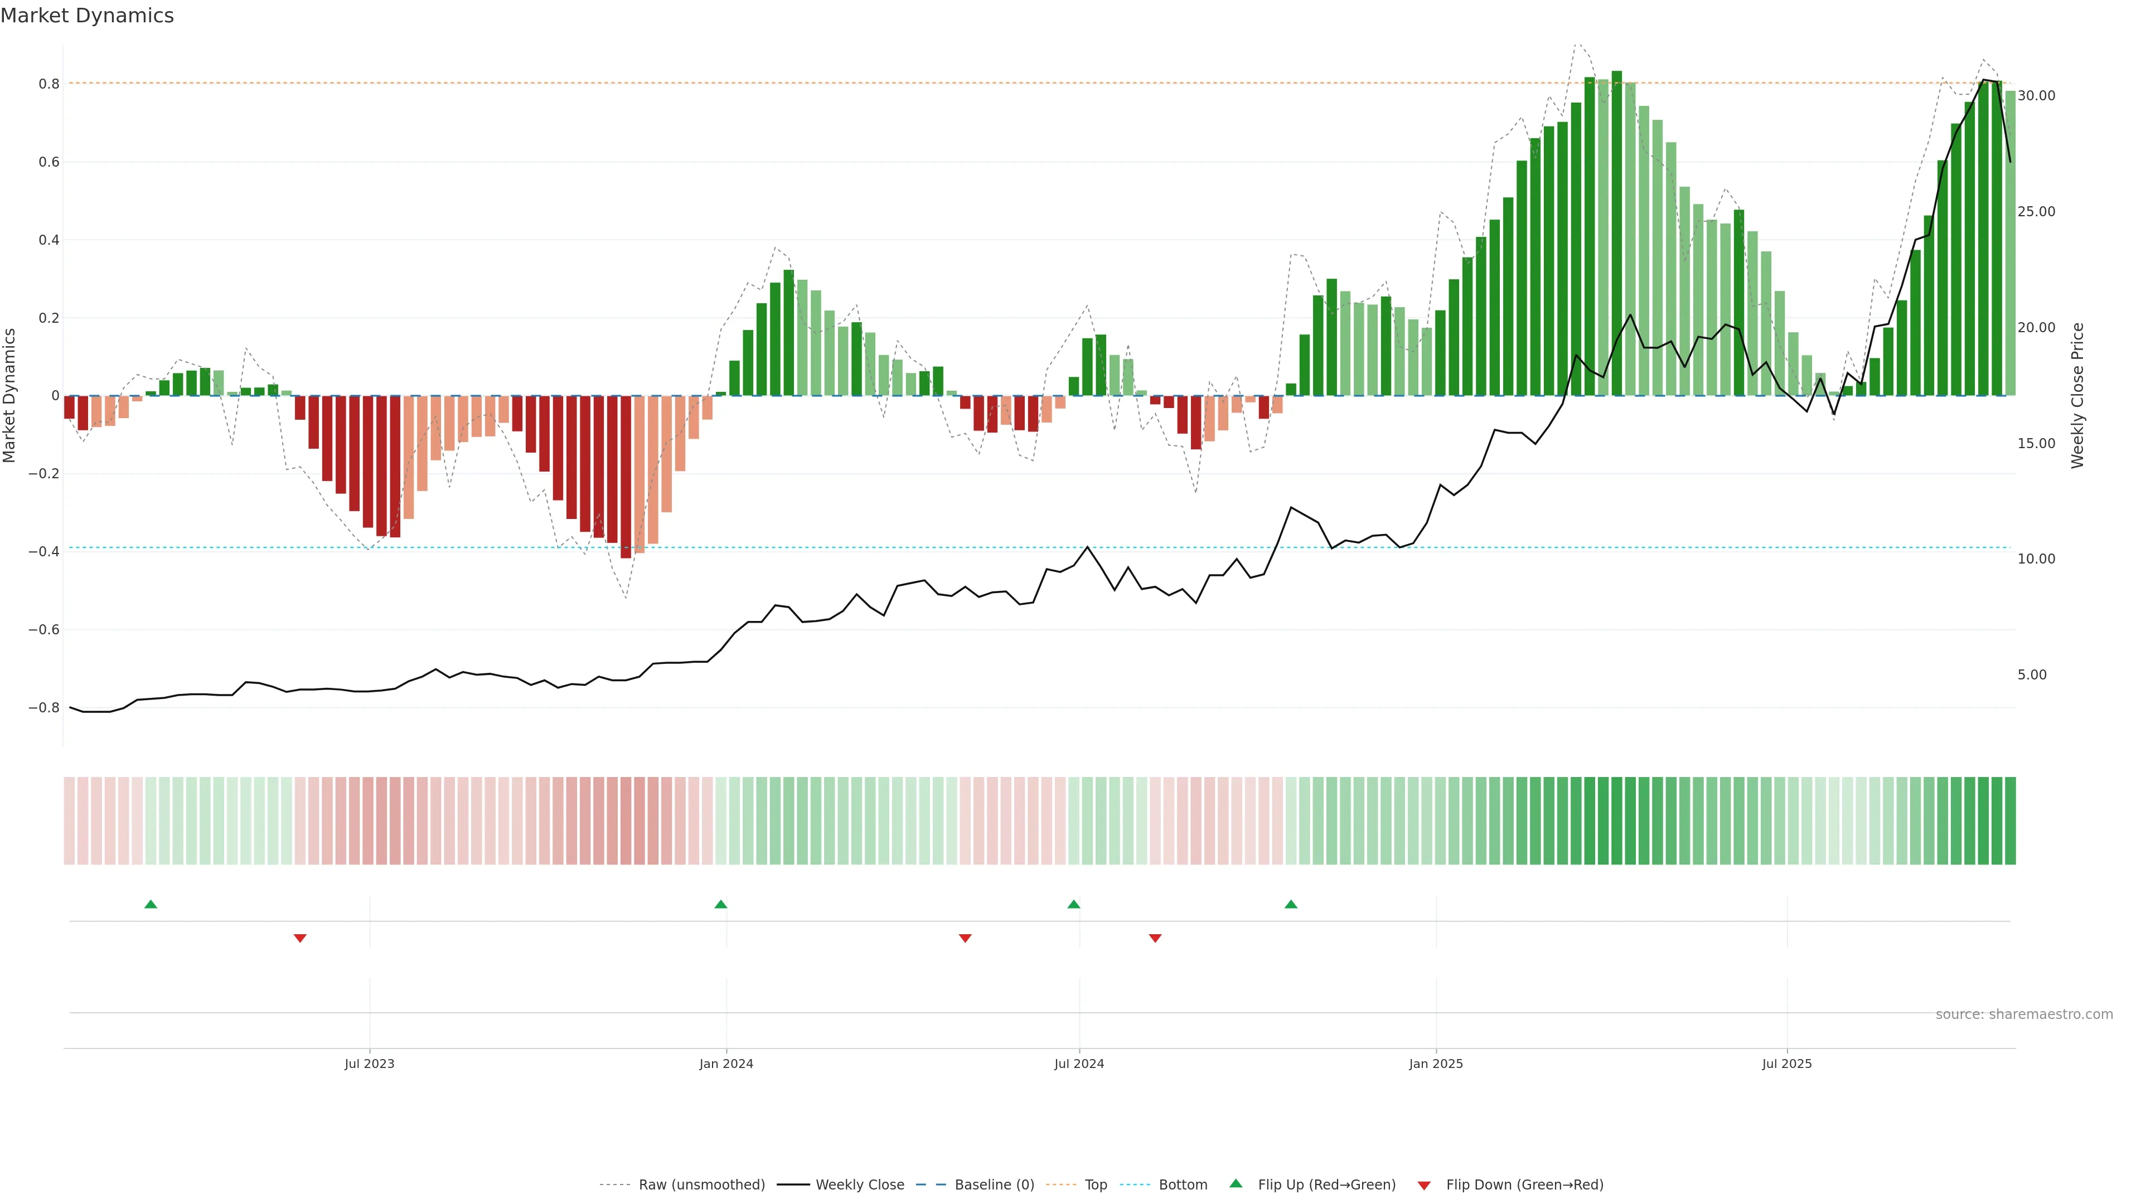Click the flip-up triangle at Jan 2024
Screen dimensions: 2141x1204
click(x=720, y=904)
